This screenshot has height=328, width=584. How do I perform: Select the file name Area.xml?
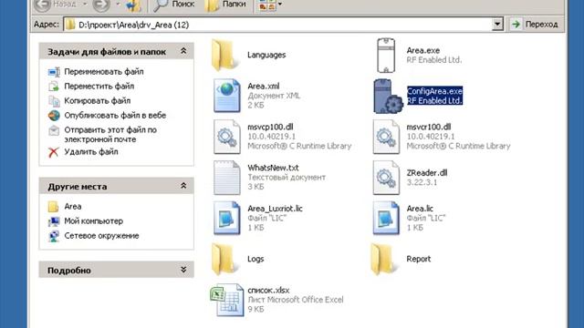coord(264,86)
